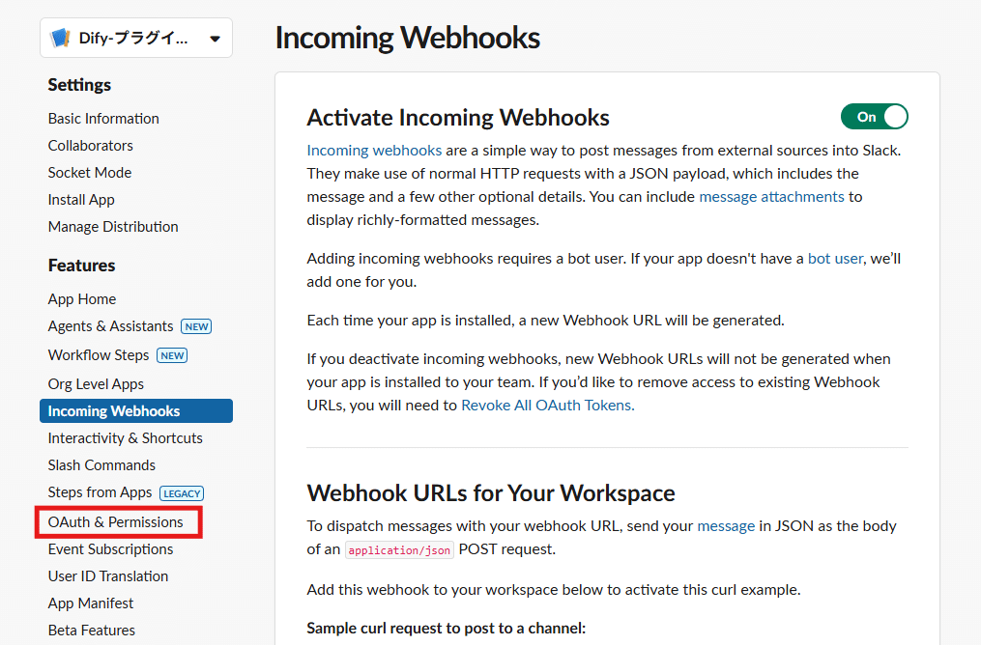Go to Collaborators page
This screenshot has height=645, width=981.
pyautogui.click(x=91, y=146)
